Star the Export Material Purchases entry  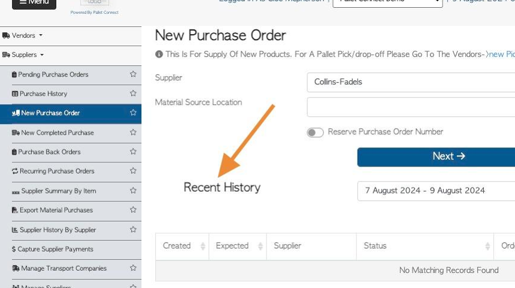coord(133,210)
